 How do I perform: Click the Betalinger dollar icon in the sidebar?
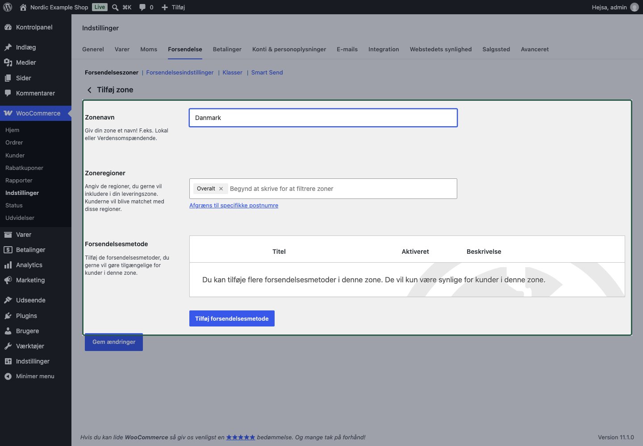(x=8, y=250)
